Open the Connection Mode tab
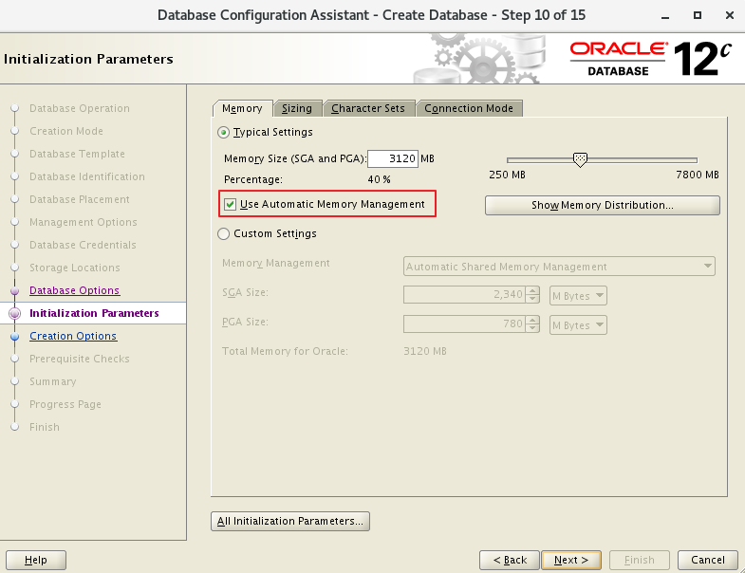 pos(469,108)
